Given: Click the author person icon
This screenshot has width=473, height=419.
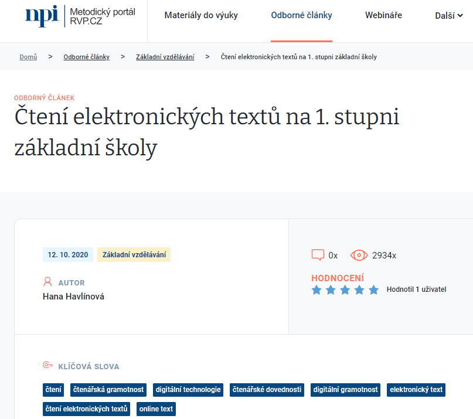Looking at the screenshot, I should pyautogui.click(x=48, y=282).
